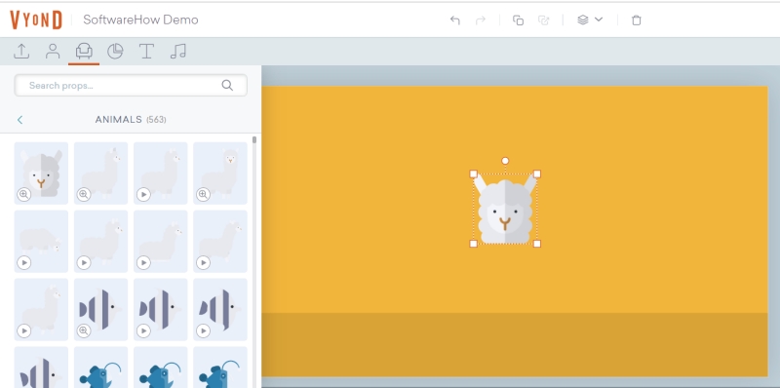Click the Copy icon in toolbar

coord(518,19)
